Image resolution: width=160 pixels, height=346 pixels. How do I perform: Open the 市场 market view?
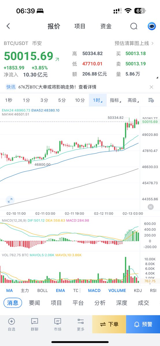[x=57, y=325]
